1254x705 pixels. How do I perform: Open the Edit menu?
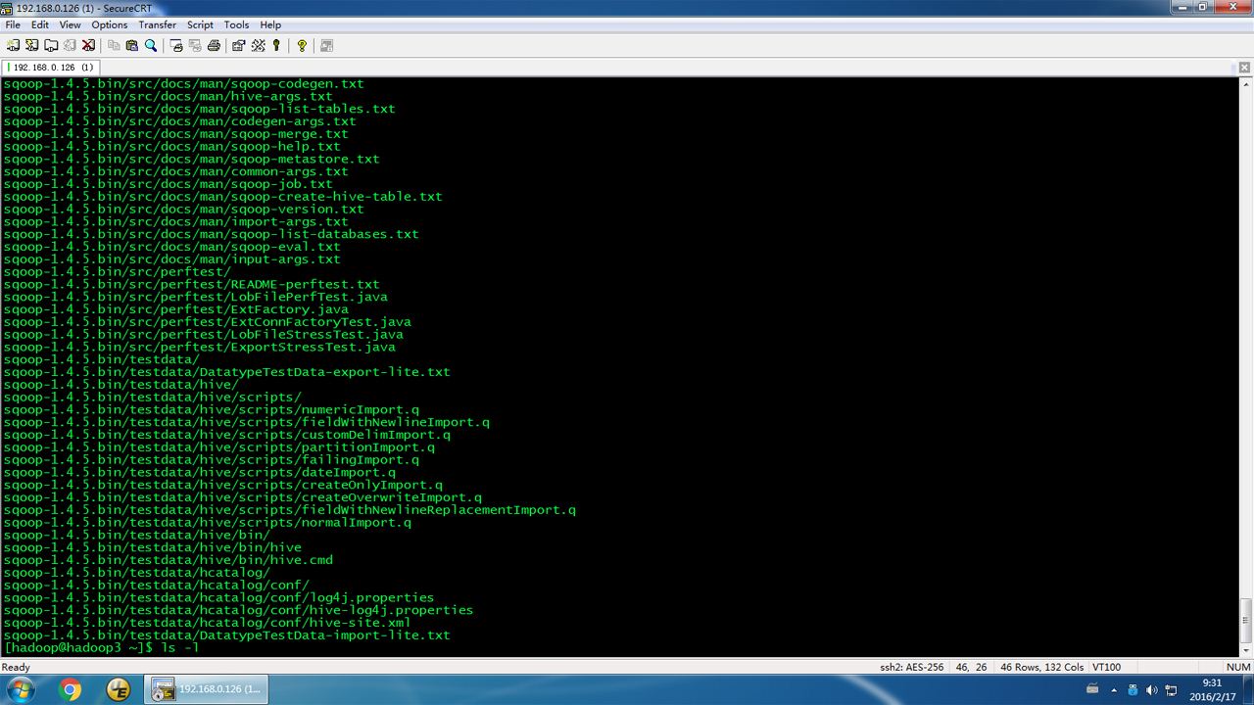(40, 24)
